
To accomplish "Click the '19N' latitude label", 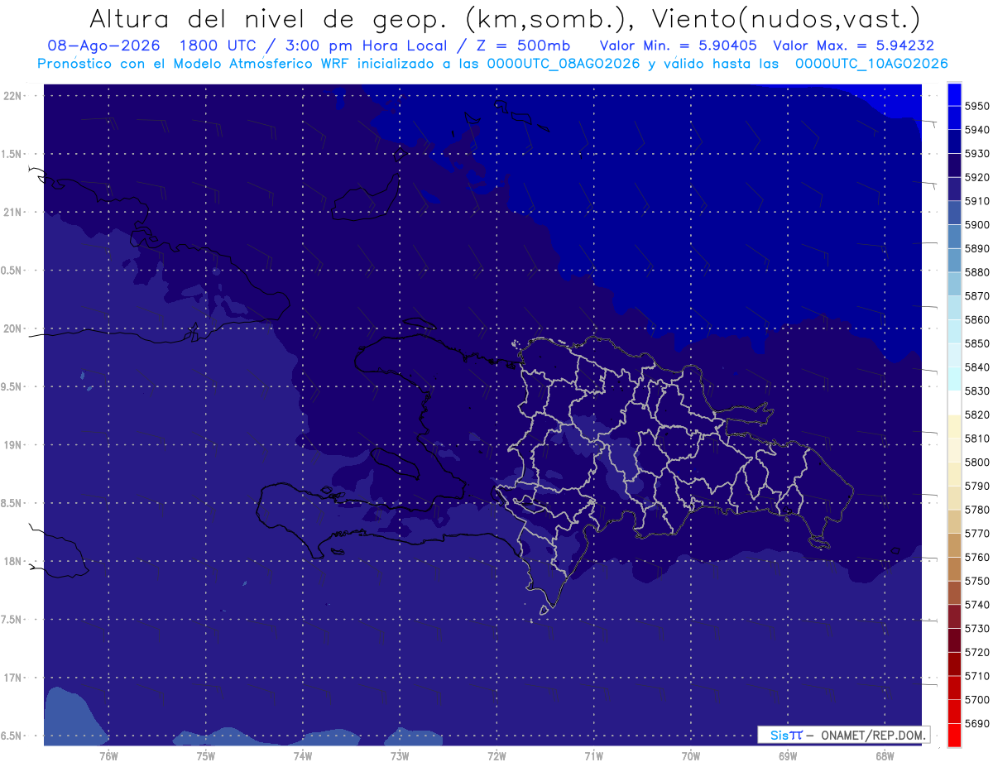I will tap(12, 444).
